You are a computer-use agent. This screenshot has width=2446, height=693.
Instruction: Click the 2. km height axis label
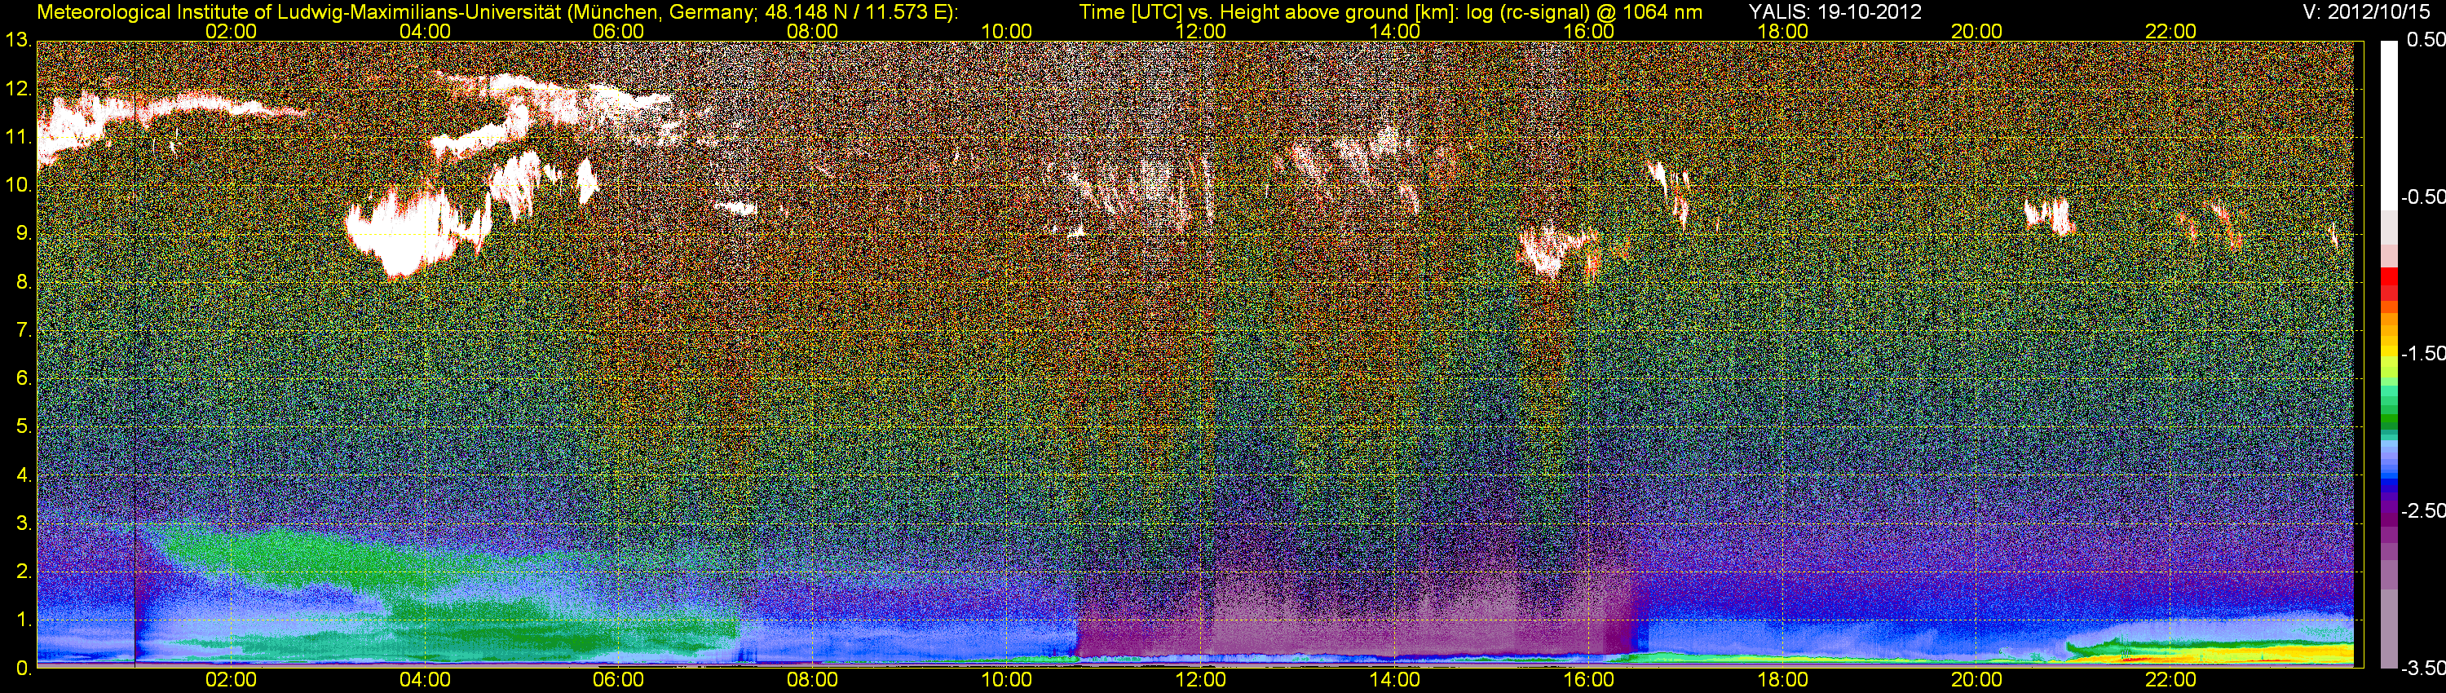[24, 571]
